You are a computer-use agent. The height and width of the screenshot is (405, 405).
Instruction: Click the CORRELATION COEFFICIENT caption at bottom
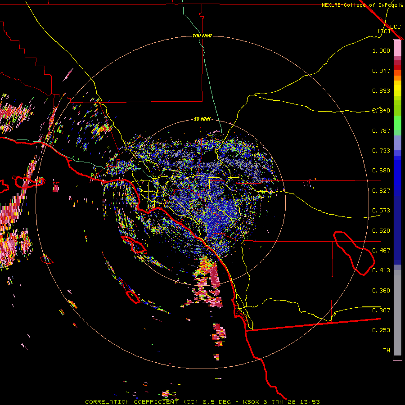tap(202, 402)
